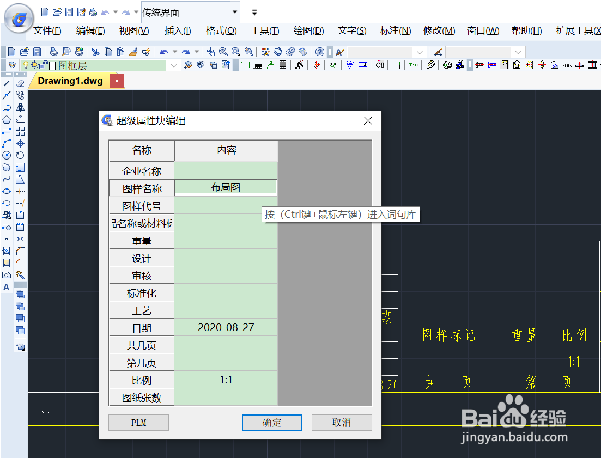The image size is (601, 458).
Task: Open the 视图(V) menu
Action: (x=134, y=30)
